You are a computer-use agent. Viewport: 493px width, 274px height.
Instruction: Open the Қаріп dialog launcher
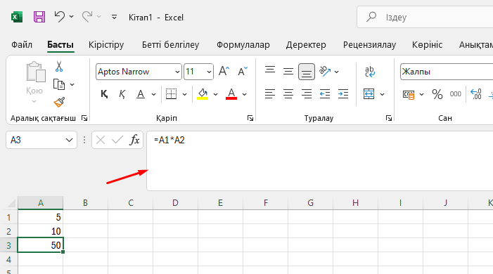point(250,118)
